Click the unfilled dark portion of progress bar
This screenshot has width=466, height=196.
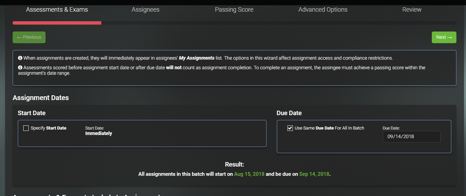279,23
